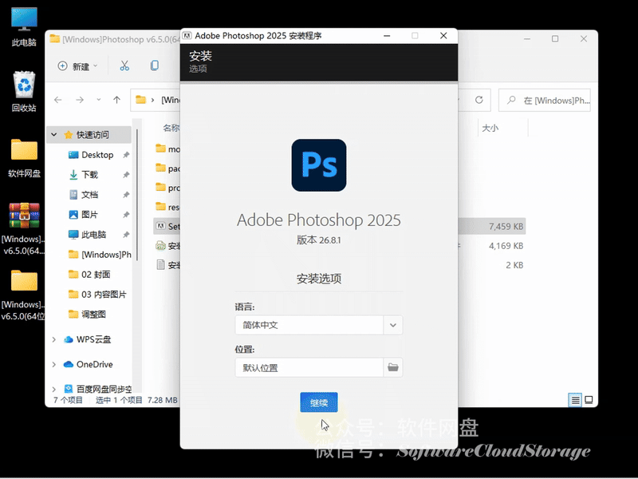Click the up-directory arrow in Explorer
Image resolution: width=638 pixels, height=479 pixels.
click(117, 100)
